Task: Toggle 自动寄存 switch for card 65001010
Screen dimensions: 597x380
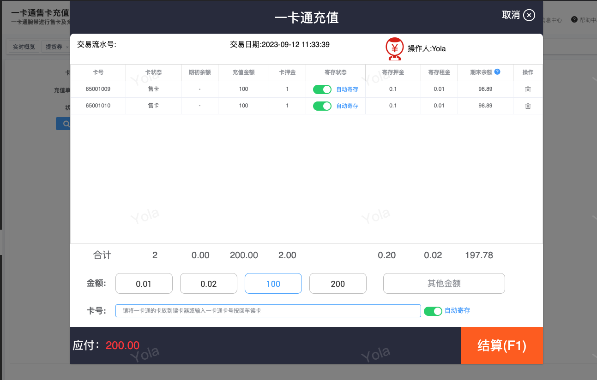Action: [x=322, y=106]
